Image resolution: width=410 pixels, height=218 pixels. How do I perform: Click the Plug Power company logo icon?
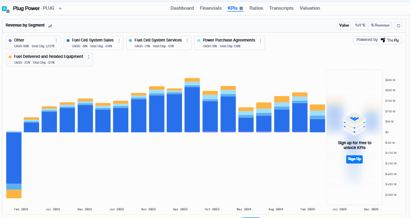tap(5, 9)
